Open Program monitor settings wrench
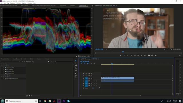 (171, 49)
